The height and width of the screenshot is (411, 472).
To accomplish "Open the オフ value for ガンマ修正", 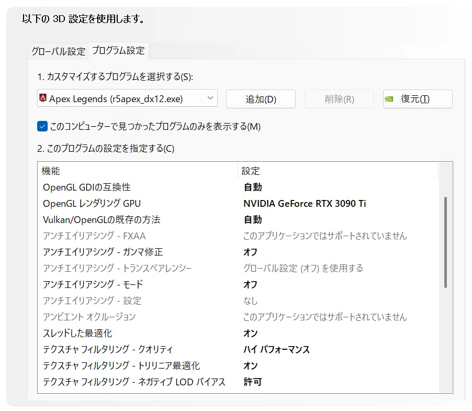I will pos(251,252).
